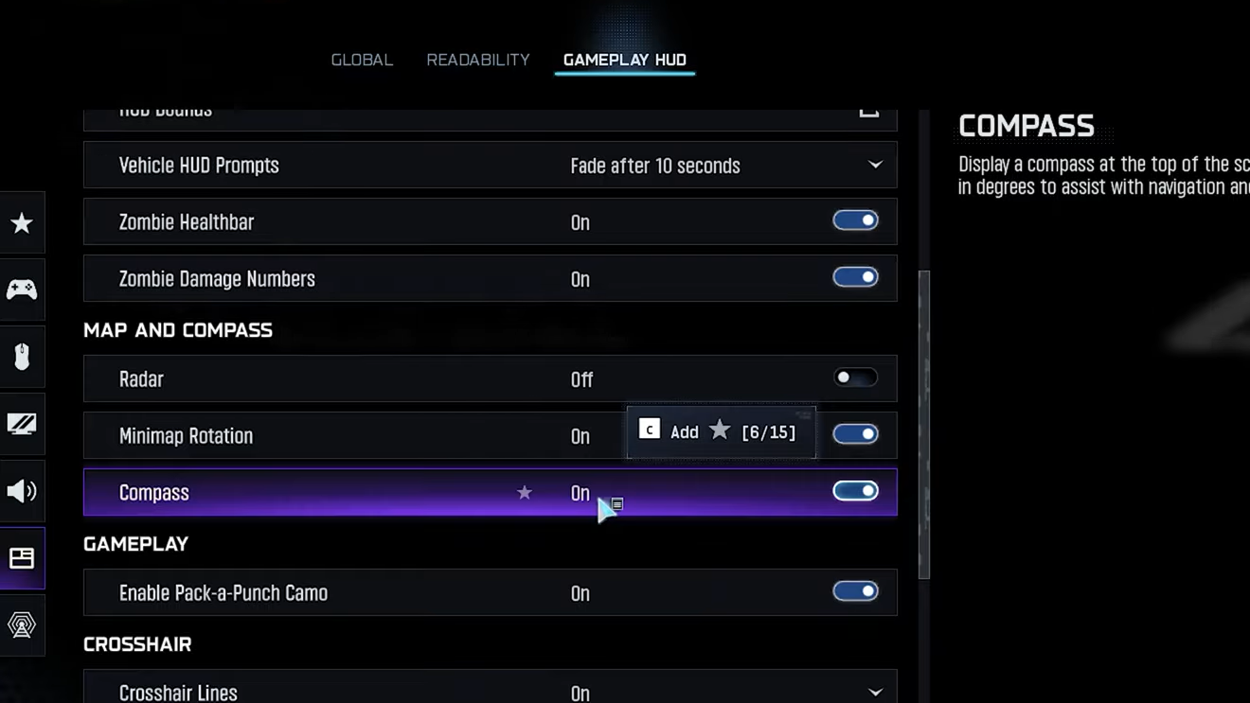Expand the Vehicle HUD Prompts dropdown
1250x703 pixels.
875,166
